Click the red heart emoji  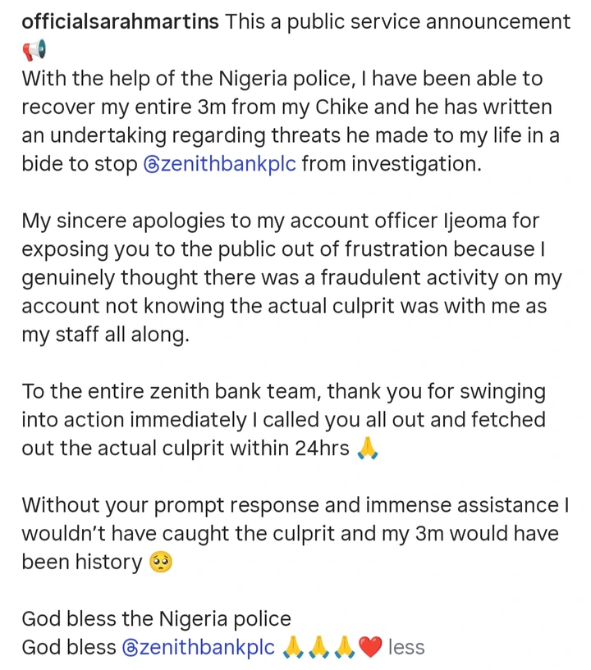(371, 647)
